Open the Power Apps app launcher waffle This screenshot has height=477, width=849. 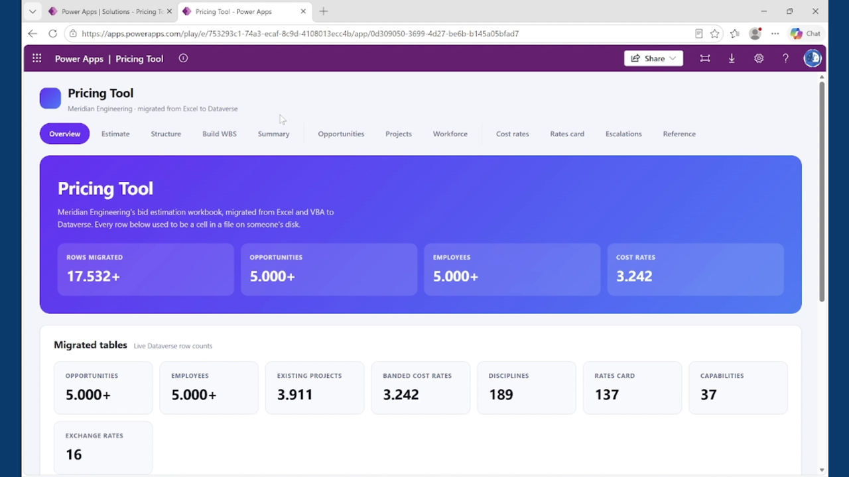coord(36,58)
